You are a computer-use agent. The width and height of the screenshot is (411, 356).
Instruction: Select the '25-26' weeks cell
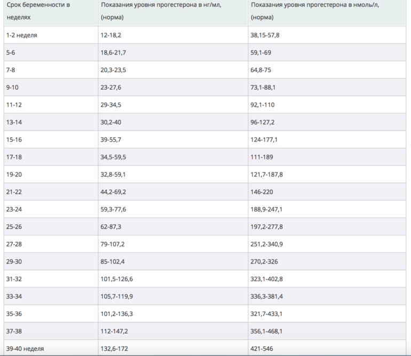(14, 227)
